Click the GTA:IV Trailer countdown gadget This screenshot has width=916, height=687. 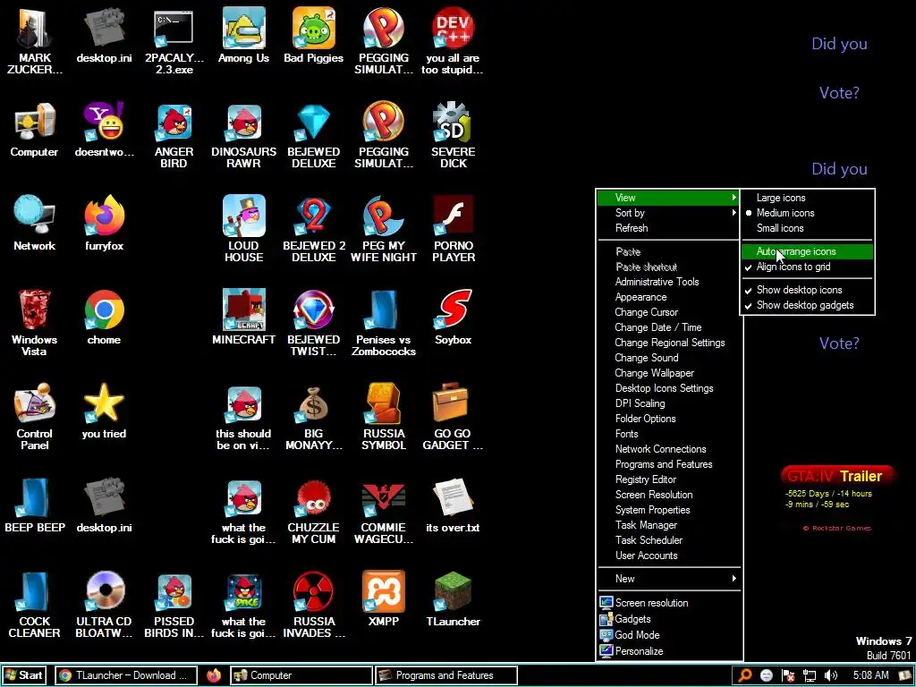click(837, 498)
